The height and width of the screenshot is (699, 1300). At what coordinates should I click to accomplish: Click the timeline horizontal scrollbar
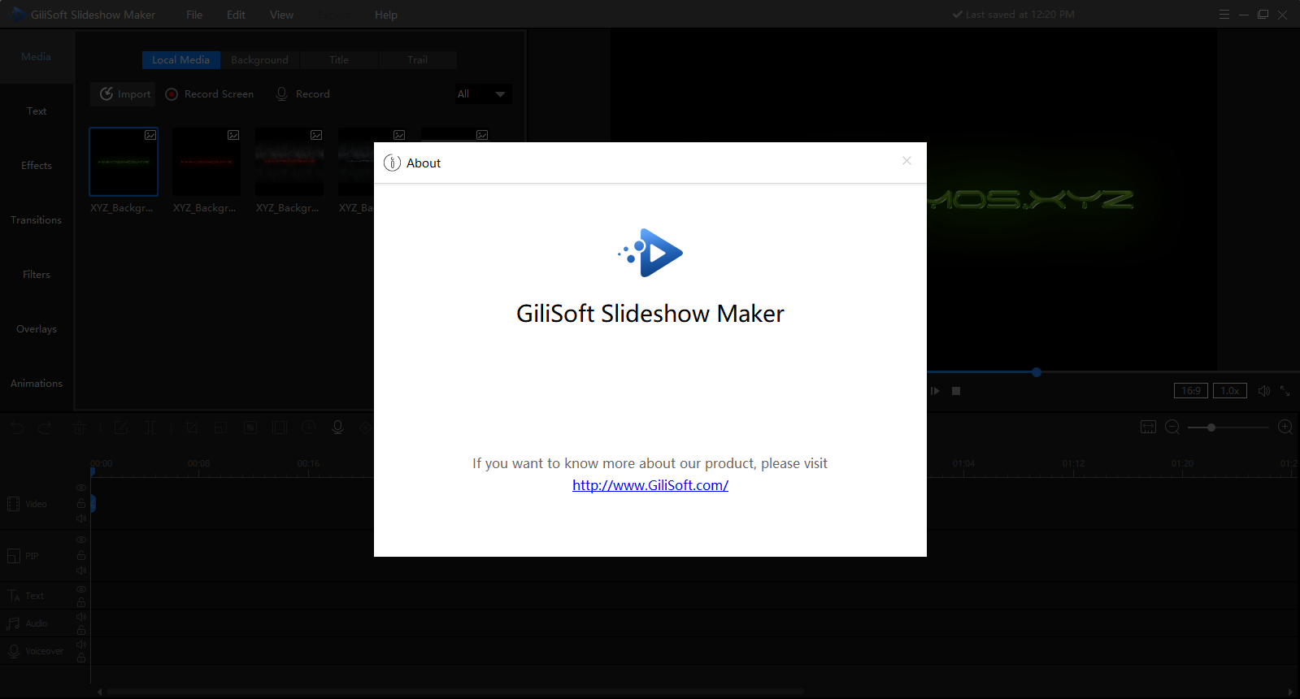455,692
